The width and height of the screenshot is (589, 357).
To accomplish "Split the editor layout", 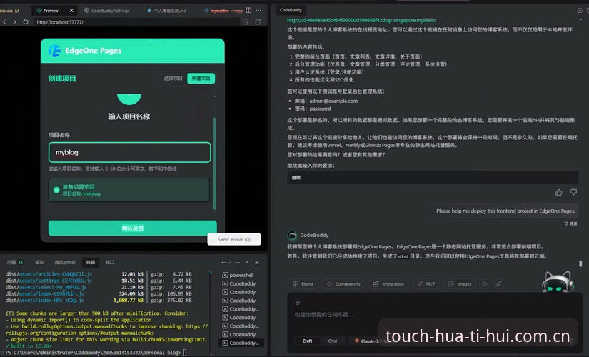I will click(248, 10).
